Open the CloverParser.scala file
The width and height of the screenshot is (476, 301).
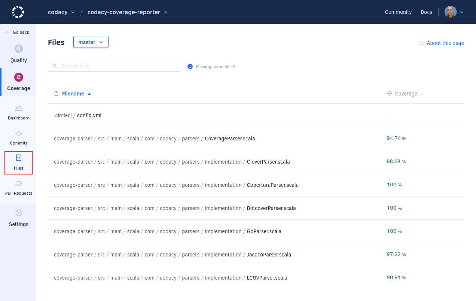[268, 162]
